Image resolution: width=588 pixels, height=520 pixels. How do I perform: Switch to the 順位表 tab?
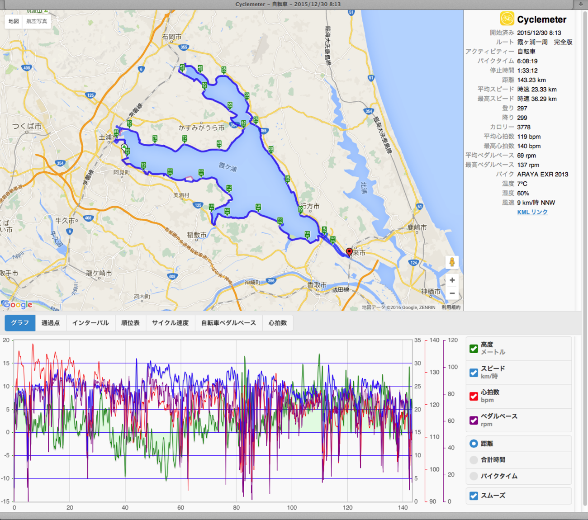[130, 323]
